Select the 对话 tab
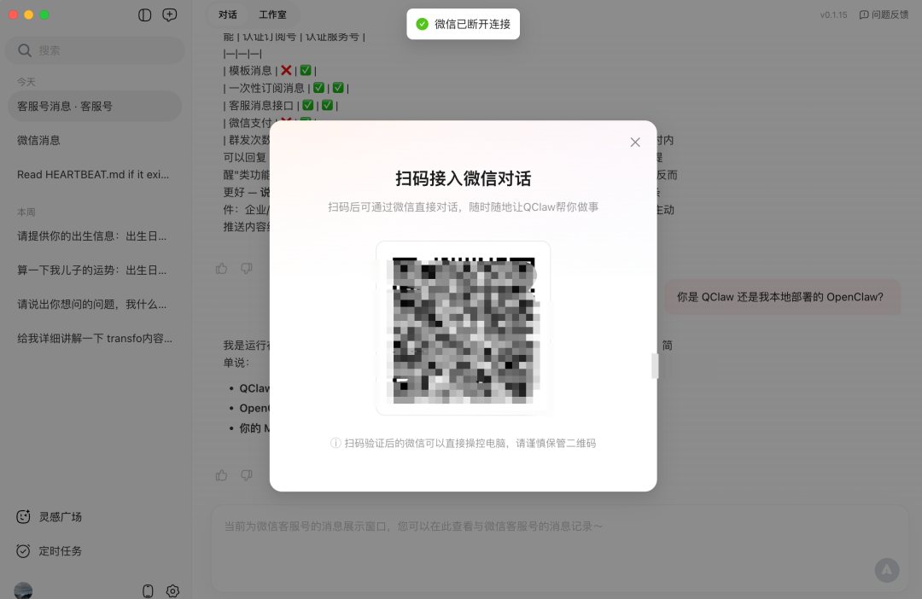Image resolution: width=922 pixels, height=599 pixels. [226, 15]
